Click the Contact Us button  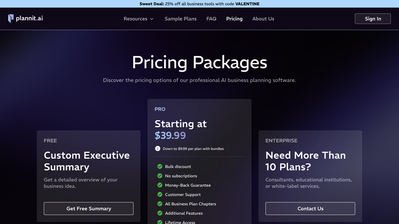click(x=310, y=209)
